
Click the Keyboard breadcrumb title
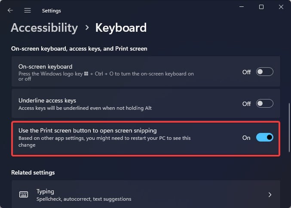point(121,28)
